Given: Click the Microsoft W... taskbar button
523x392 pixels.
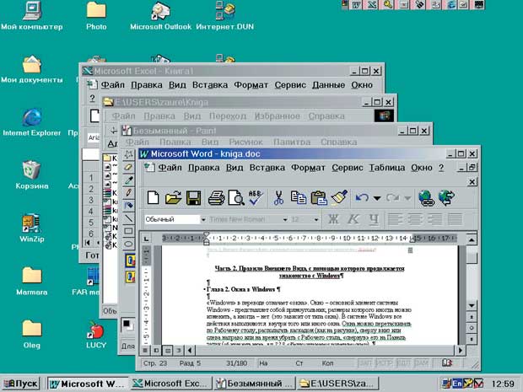Looking at the screenshot, I should (88, 384).
